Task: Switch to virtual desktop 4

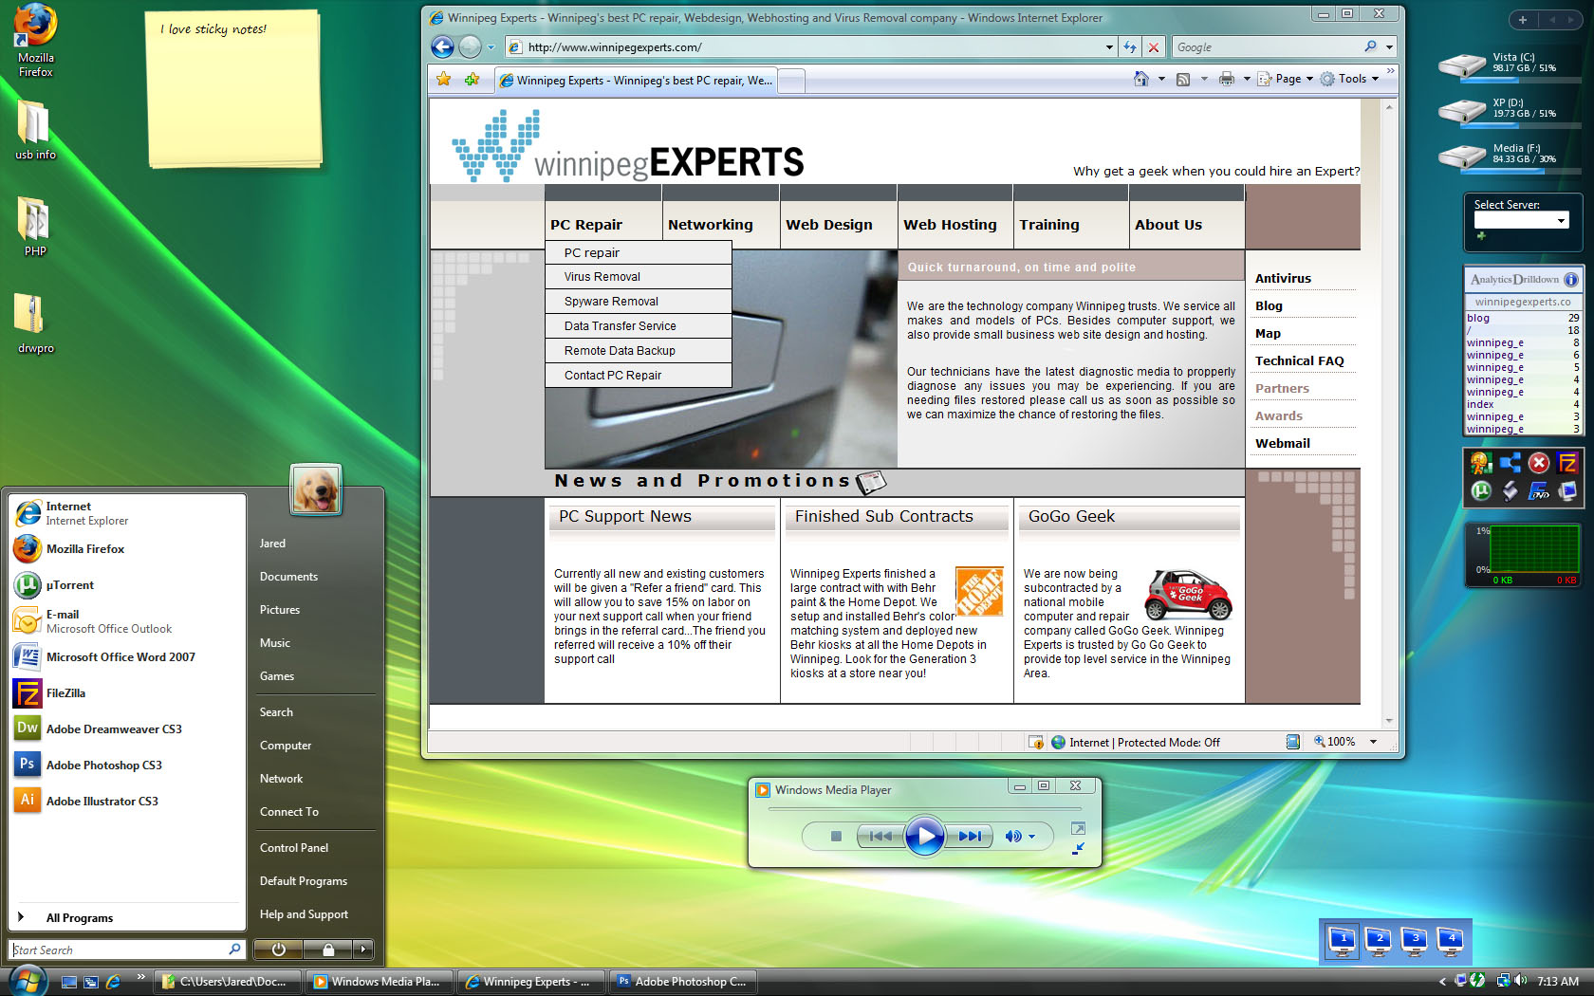Action: (1451, 941)
